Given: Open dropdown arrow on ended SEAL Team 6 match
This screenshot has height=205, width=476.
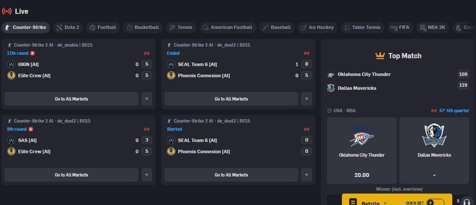Looking at the screenshot, I should 307,99.
